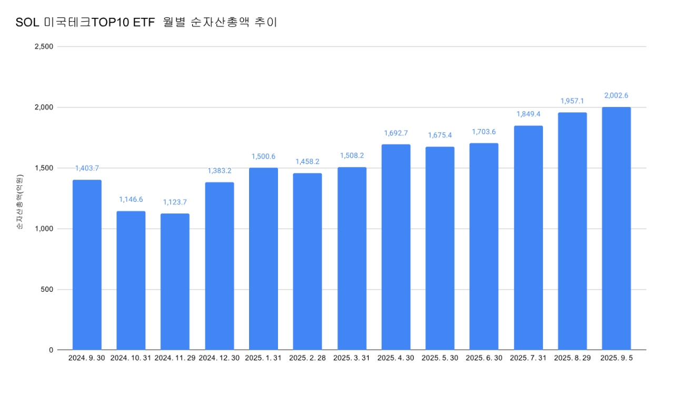The image size is (674, 404).
Task: Select the bar for 2024. 9. 30
Action: (87, 264)
